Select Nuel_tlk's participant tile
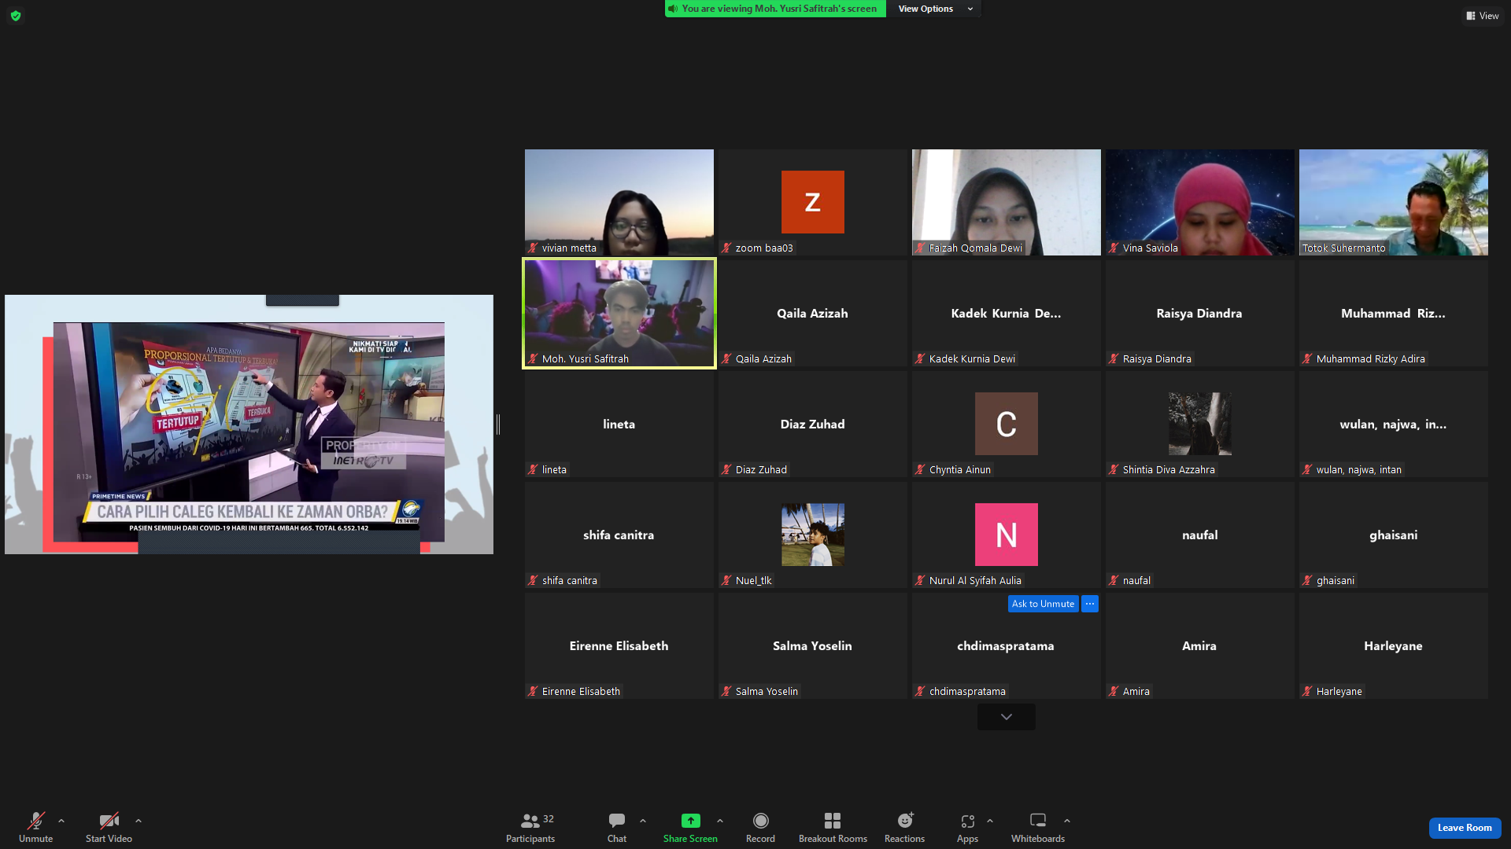 [813, 535]
